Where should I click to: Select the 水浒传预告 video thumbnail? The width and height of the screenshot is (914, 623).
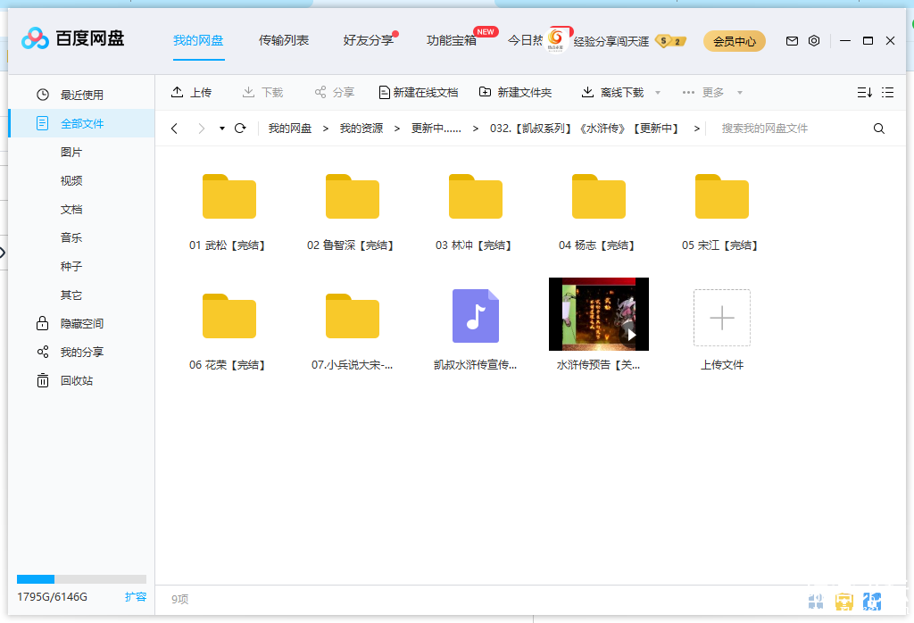pos(599,314)
